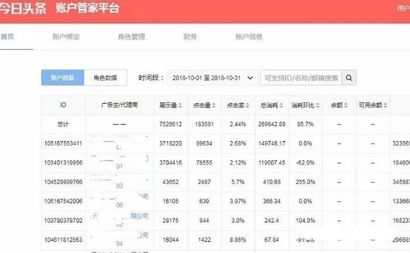Viewport: 410px width, 253px height.
Task: Click the 255.0% change value
Action: pyautogui.click(x=305, y=182)
